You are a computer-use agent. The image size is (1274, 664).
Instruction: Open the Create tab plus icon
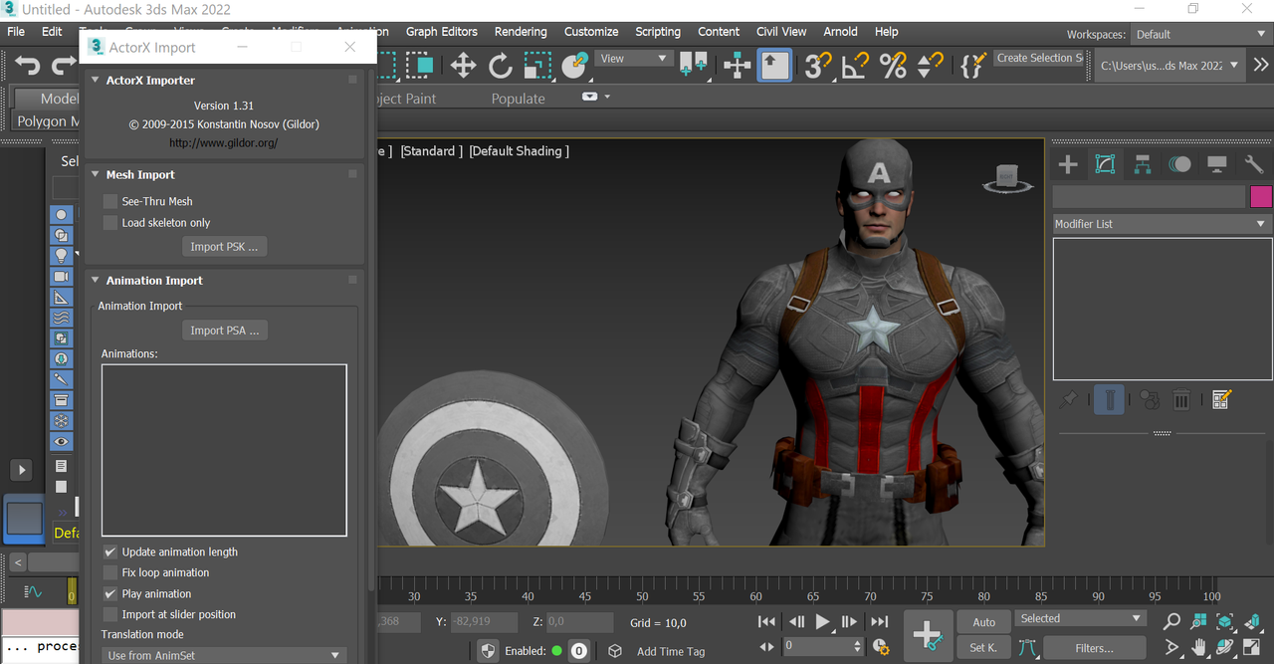[1068, 164]
